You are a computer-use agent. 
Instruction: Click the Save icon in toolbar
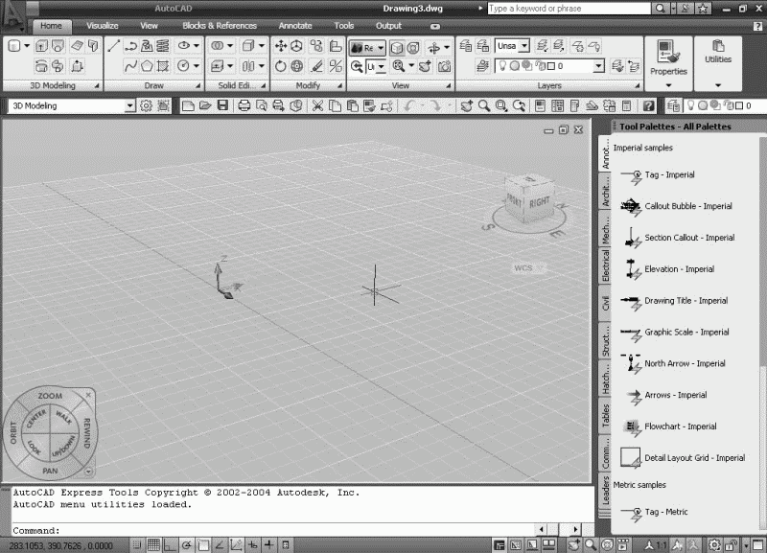222,106
